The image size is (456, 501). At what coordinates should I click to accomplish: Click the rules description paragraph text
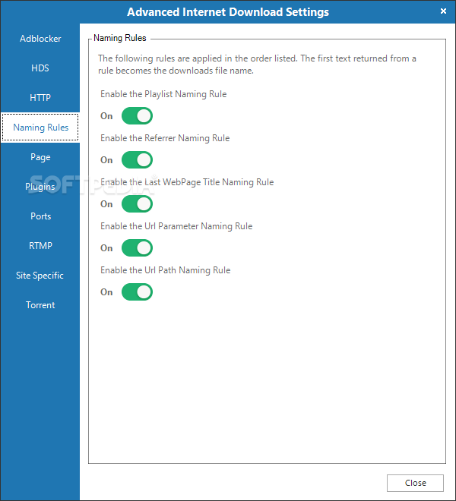tap(257, 65)
